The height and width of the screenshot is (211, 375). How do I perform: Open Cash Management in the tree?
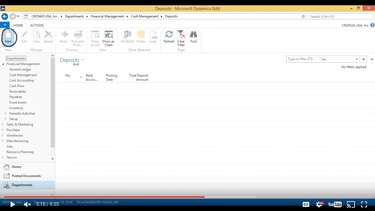[23, 75]
